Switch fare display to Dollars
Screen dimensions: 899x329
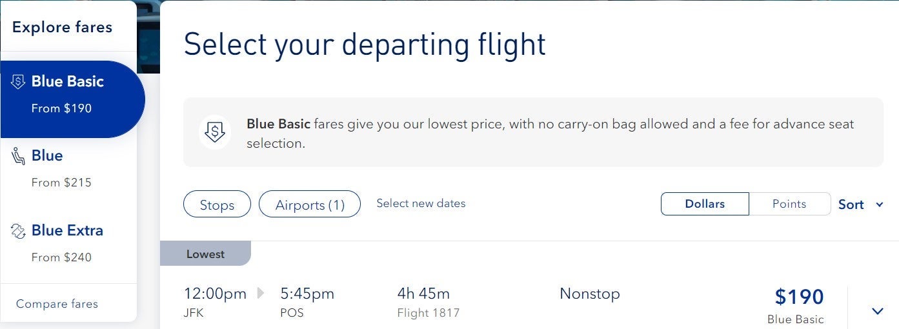705,204
